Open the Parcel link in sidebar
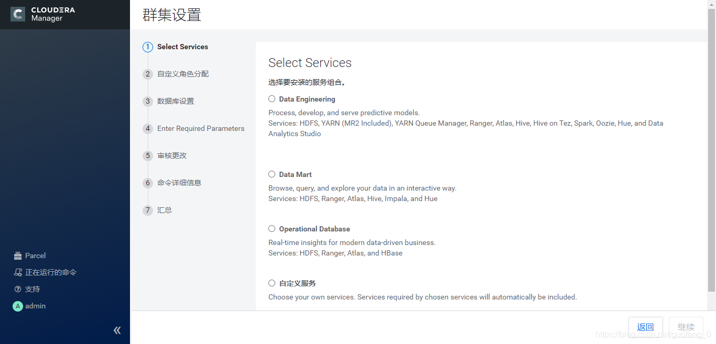Screen dimensions: 716x344 tap(35, 256)
